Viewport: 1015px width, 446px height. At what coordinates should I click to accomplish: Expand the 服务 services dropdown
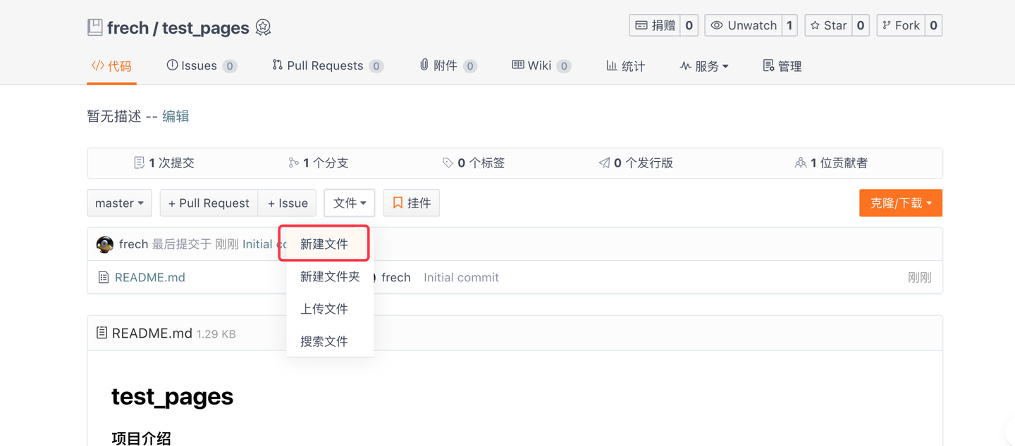point(704,65)
